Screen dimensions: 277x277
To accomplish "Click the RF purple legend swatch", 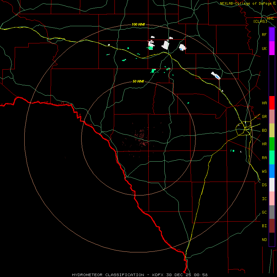I will click(272, 34).
